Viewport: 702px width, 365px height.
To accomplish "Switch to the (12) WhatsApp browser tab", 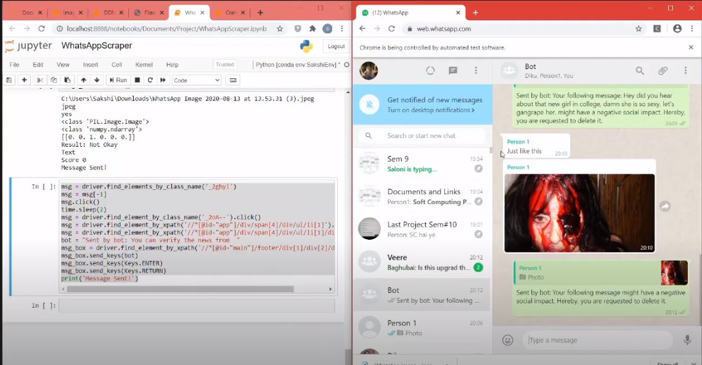I will 411,12.
